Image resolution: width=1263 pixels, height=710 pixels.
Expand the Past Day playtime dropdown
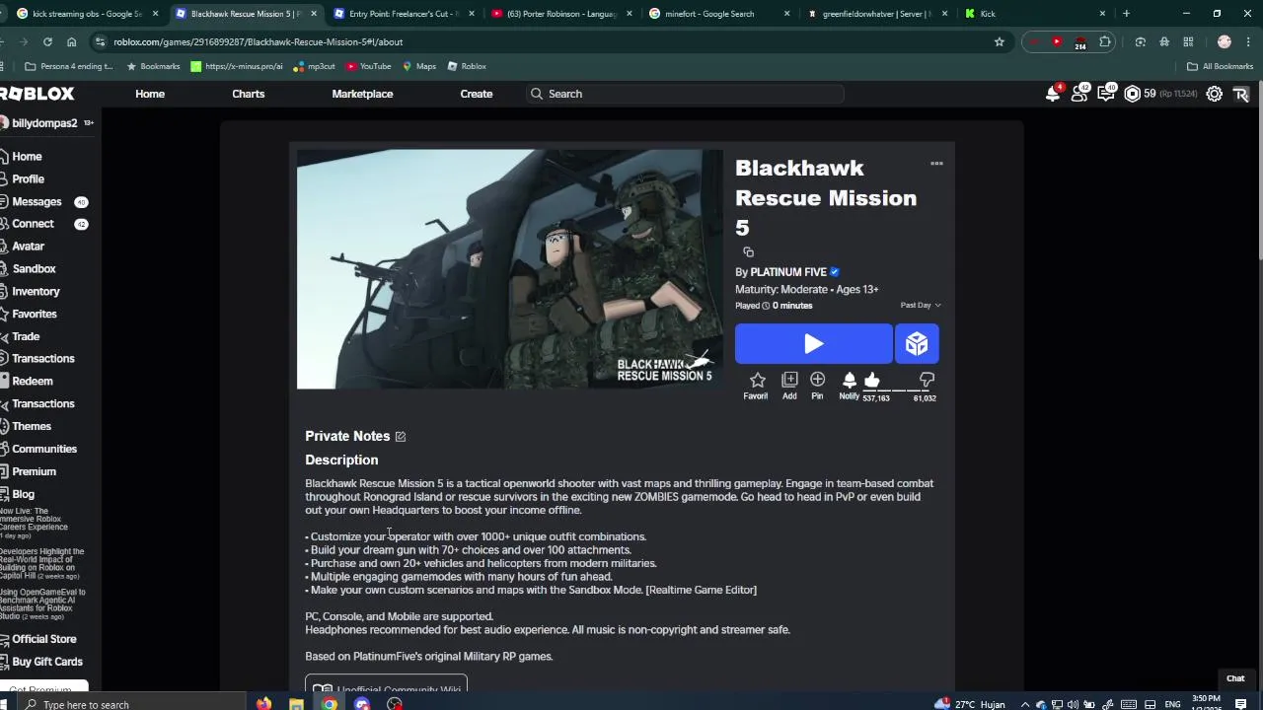click(x=920, y=305)
